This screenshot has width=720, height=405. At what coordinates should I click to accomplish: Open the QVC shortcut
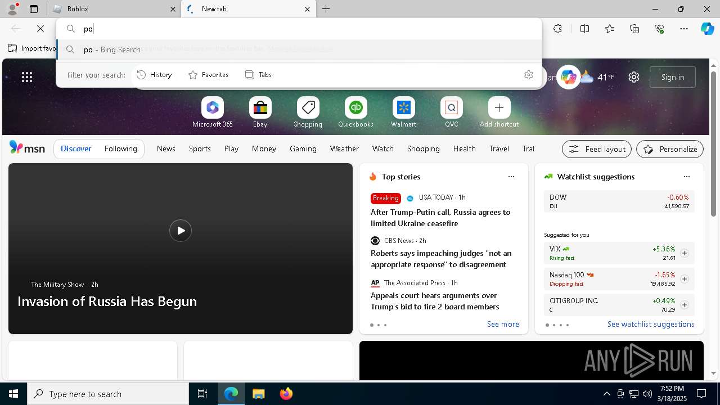(452, 112)
